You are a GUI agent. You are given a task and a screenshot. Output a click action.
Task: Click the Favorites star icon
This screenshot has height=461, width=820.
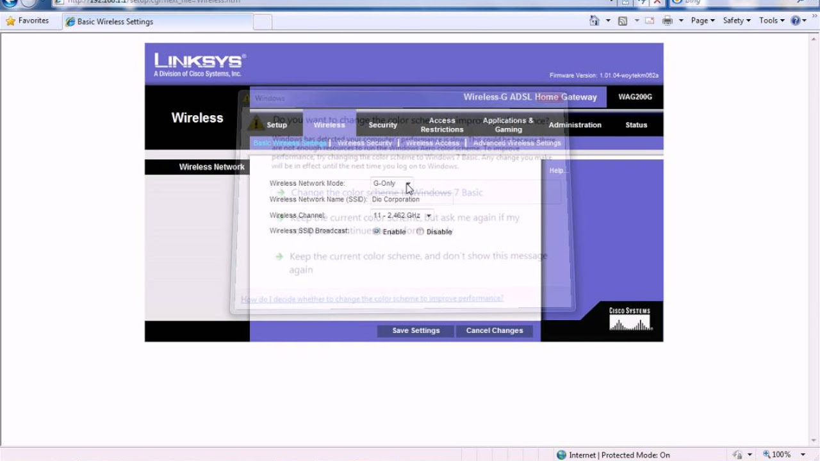point(10,20)
